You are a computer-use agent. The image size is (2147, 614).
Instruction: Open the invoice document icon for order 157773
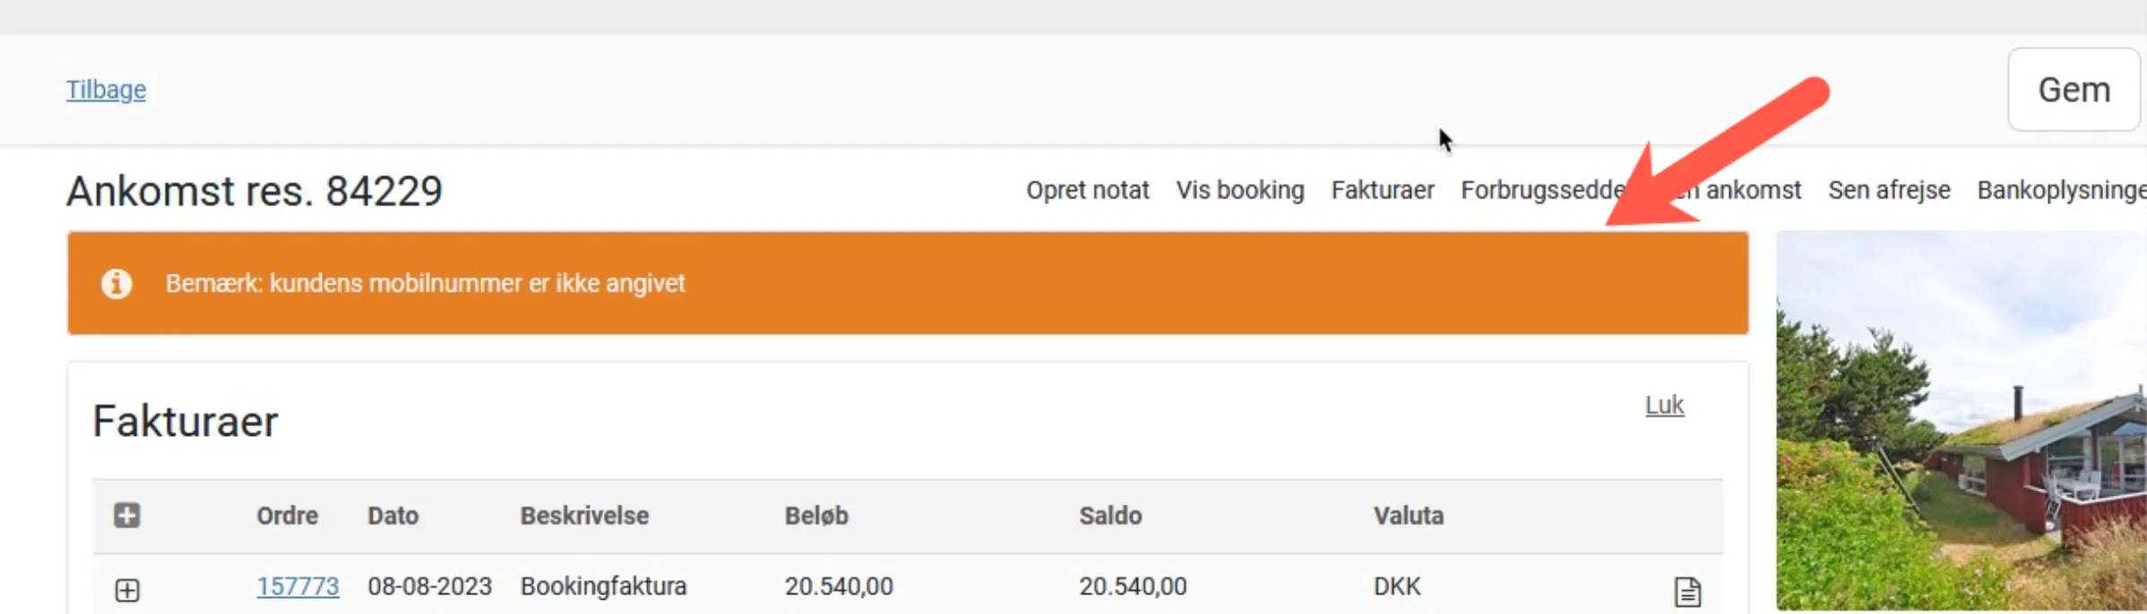(1687, 591)
